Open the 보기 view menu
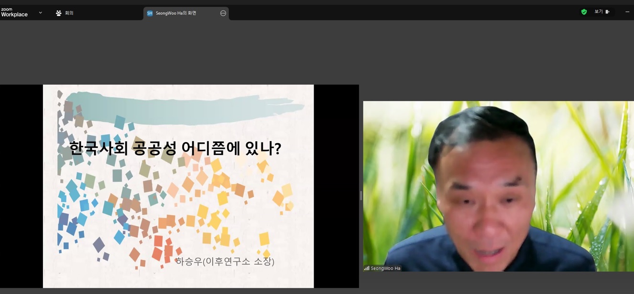 598,12
